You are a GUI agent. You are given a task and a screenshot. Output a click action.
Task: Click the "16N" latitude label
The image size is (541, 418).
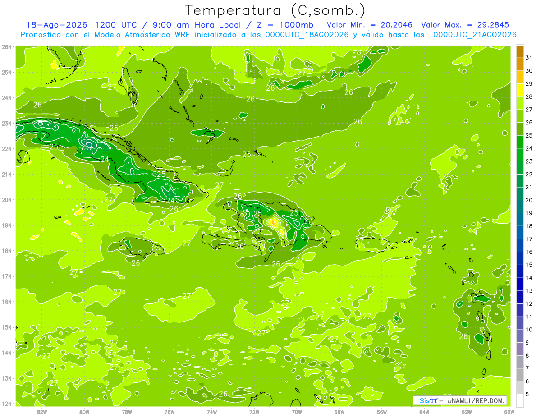tap(7, 302)
